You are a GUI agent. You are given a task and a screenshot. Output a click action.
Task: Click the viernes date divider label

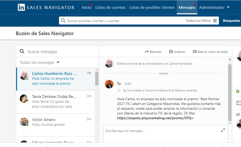163,73
